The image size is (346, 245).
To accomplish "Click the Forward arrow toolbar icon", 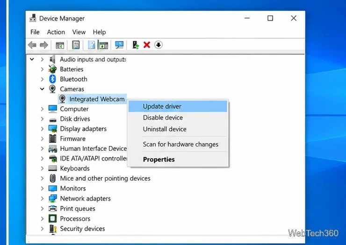I will coord(44,45).
